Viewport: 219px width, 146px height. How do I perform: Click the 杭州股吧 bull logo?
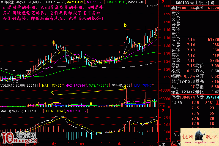tap(200, 137)
